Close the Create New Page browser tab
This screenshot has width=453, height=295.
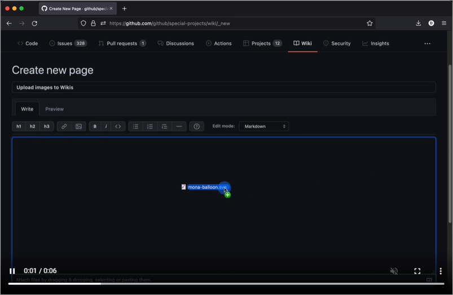point(111,8)
